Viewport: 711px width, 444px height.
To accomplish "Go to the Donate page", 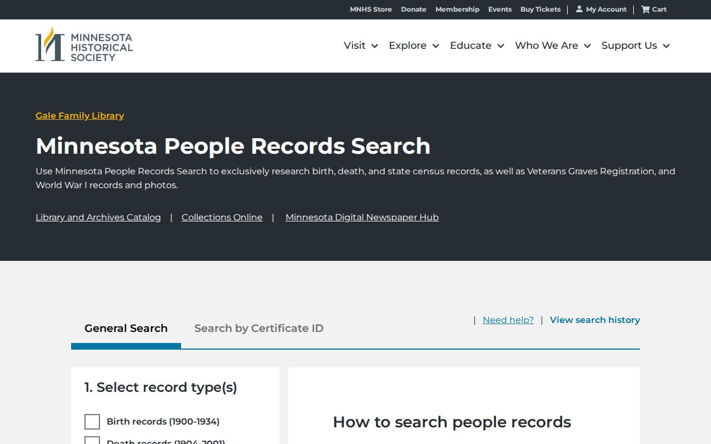I will (x=414, y=9).
